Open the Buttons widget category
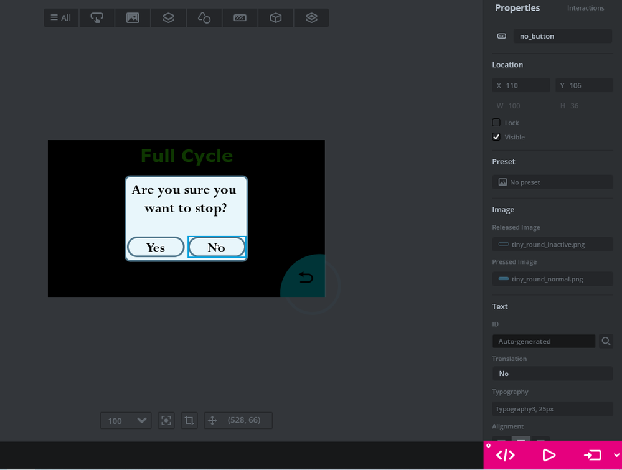This screenshot has height=470, width=622. [x=97, y=18]
